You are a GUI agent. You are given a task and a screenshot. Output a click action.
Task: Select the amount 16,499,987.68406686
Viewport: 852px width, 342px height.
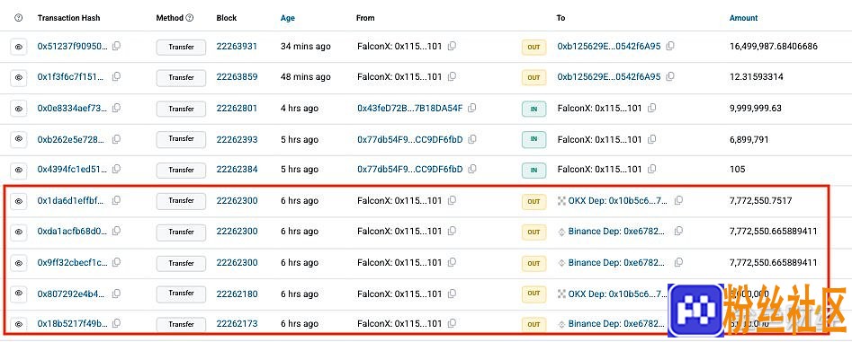[x=773, y=46]
